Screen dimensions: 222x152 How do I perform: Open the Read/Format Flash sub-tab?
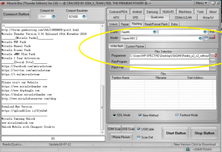156,24
